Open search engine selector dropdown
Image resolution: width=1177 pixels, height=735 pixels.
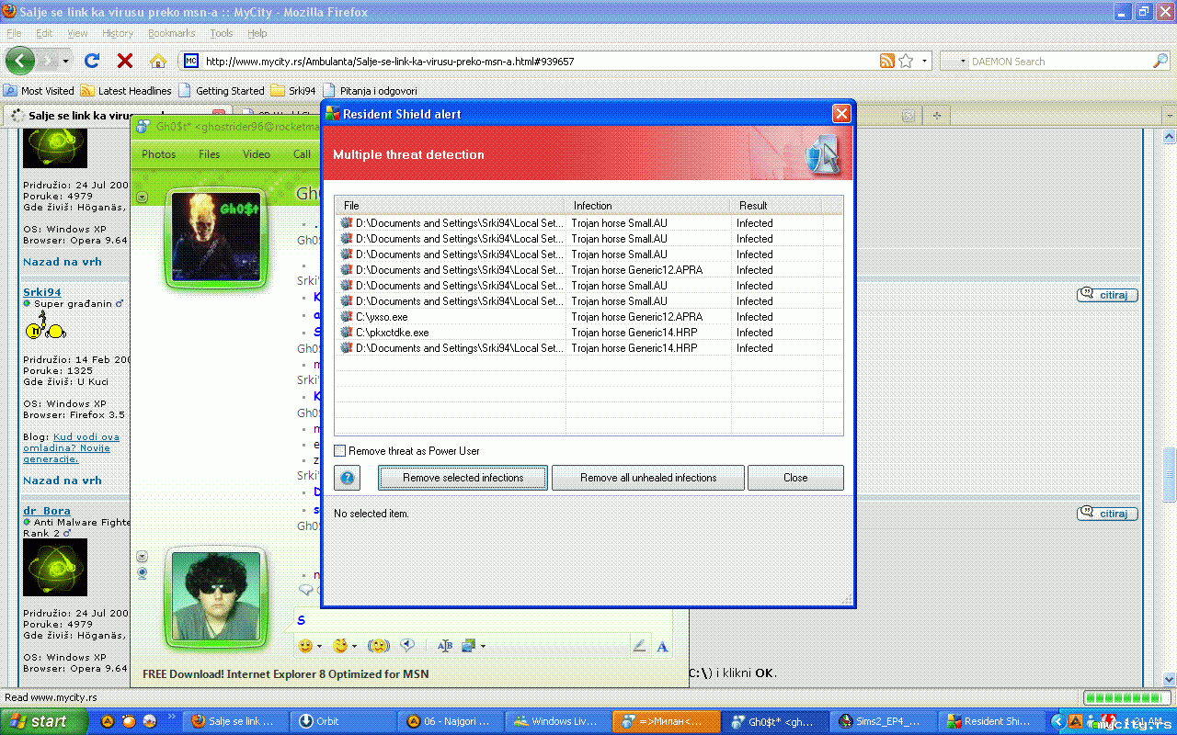pos(963,62)
